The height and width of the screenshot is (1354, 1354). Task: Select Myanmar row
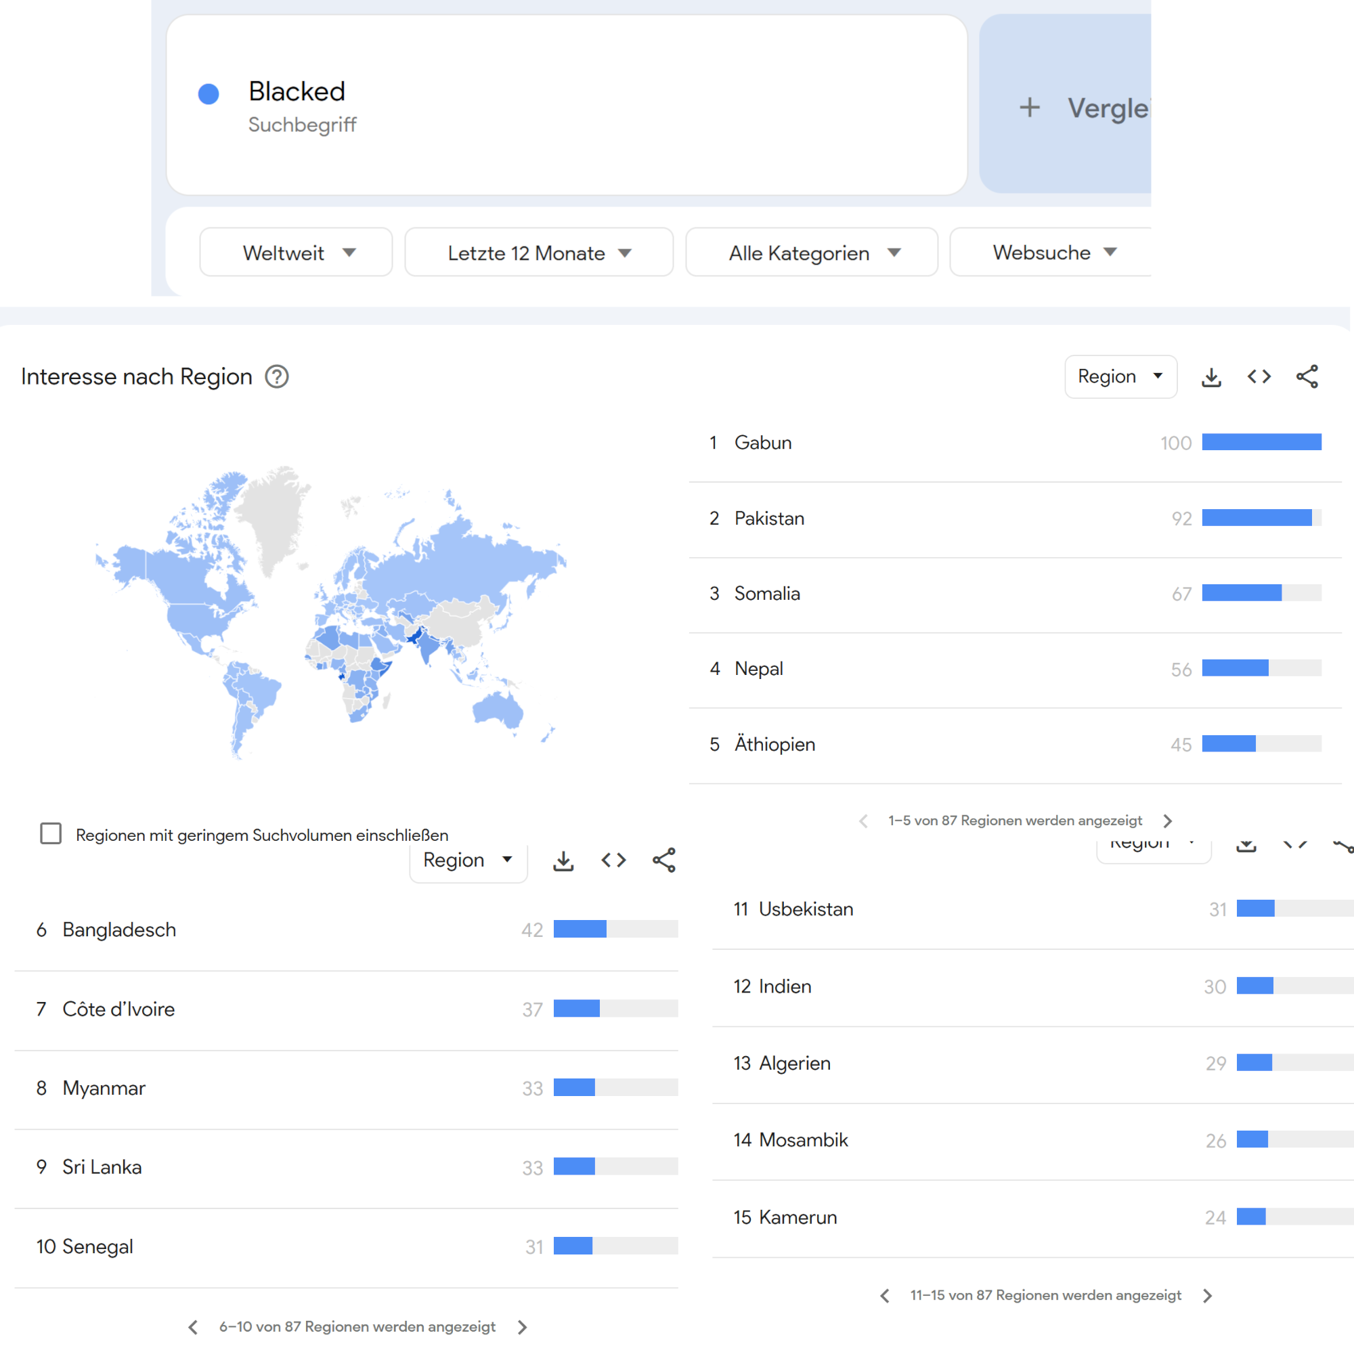[x=346, y=1089]
